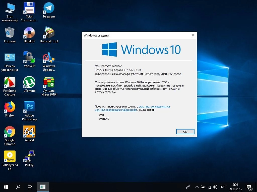Open the Wi-Fi network tray icon

[x=209, y=187]
